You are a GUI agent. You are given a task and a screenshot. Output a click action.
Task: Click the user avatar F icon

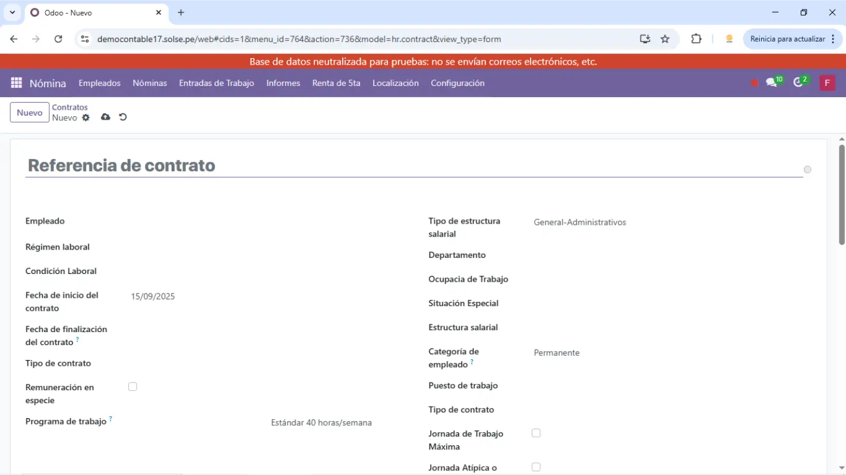827,83
